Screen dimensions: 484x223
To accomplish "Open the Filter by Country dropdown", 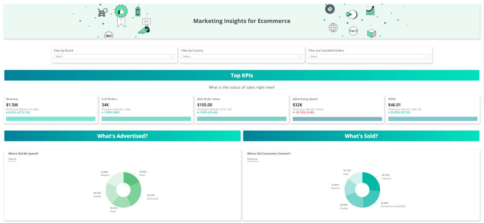I will point(242,56).
